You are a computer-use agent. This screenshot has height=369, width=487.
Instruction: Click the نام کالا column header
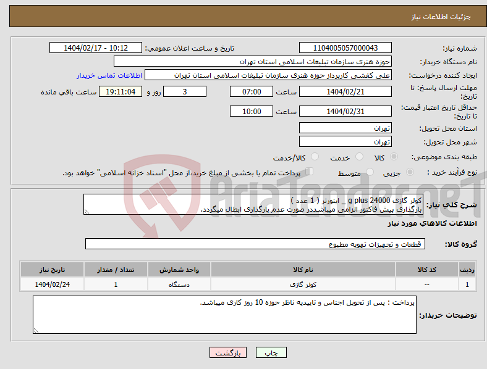coord(303,270)
